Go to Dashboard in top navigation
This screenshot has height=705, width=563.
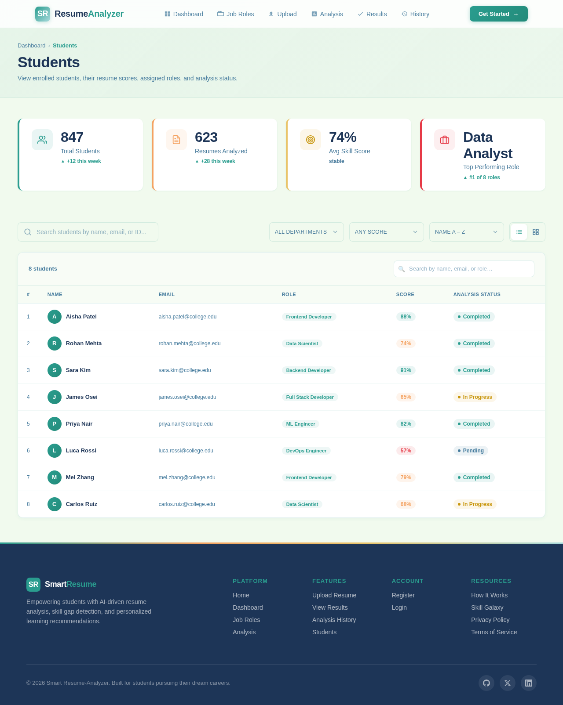click(184, 14)
